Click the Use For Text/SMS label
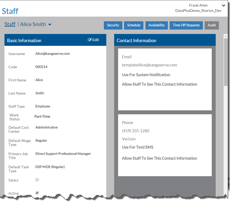This screenshot has height=207, width=232. [x=138, y=147]
